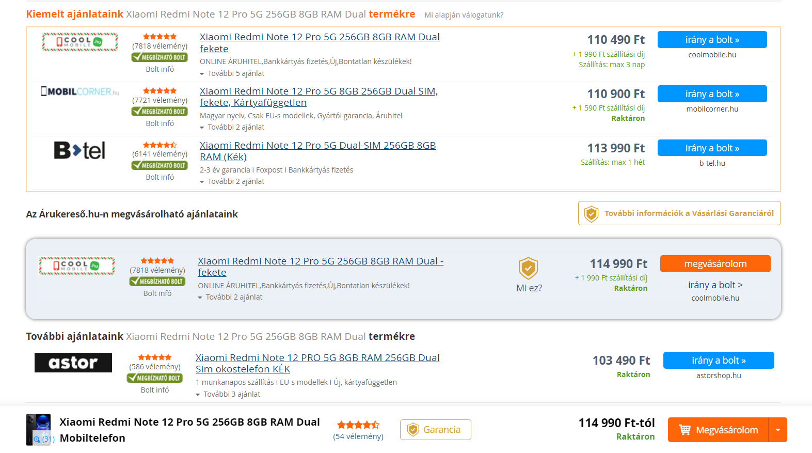Click the orange 'megvásárolom' button in highlighted offer
This screenshot has height=453, width=812.
point(715,264)
